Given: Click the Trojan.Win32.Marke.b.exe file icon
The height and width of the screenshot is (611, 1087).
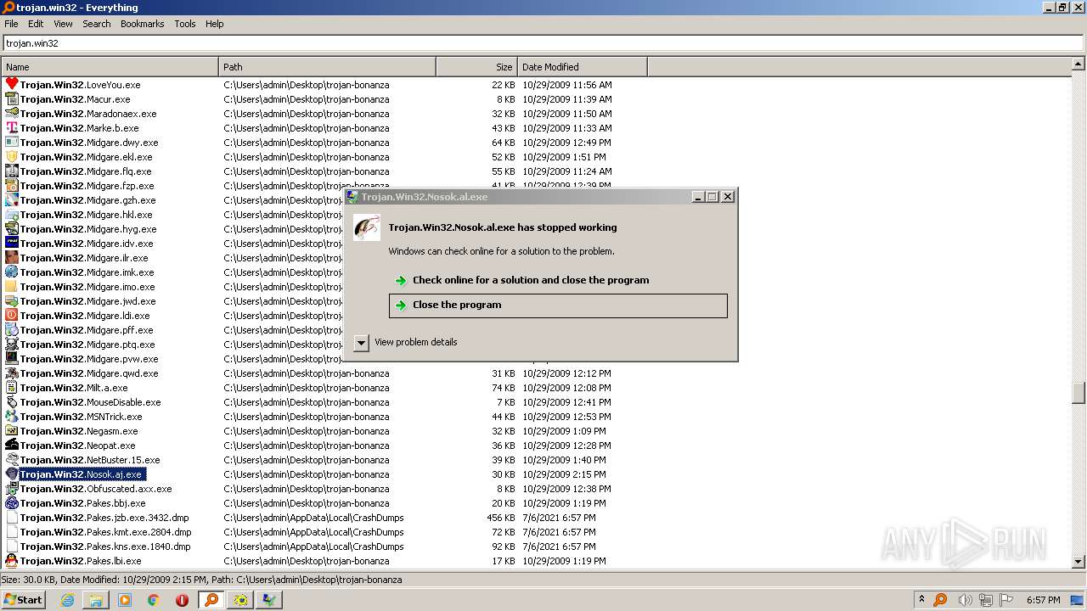Looking at the screenshot, I should (x=11, y=127).
